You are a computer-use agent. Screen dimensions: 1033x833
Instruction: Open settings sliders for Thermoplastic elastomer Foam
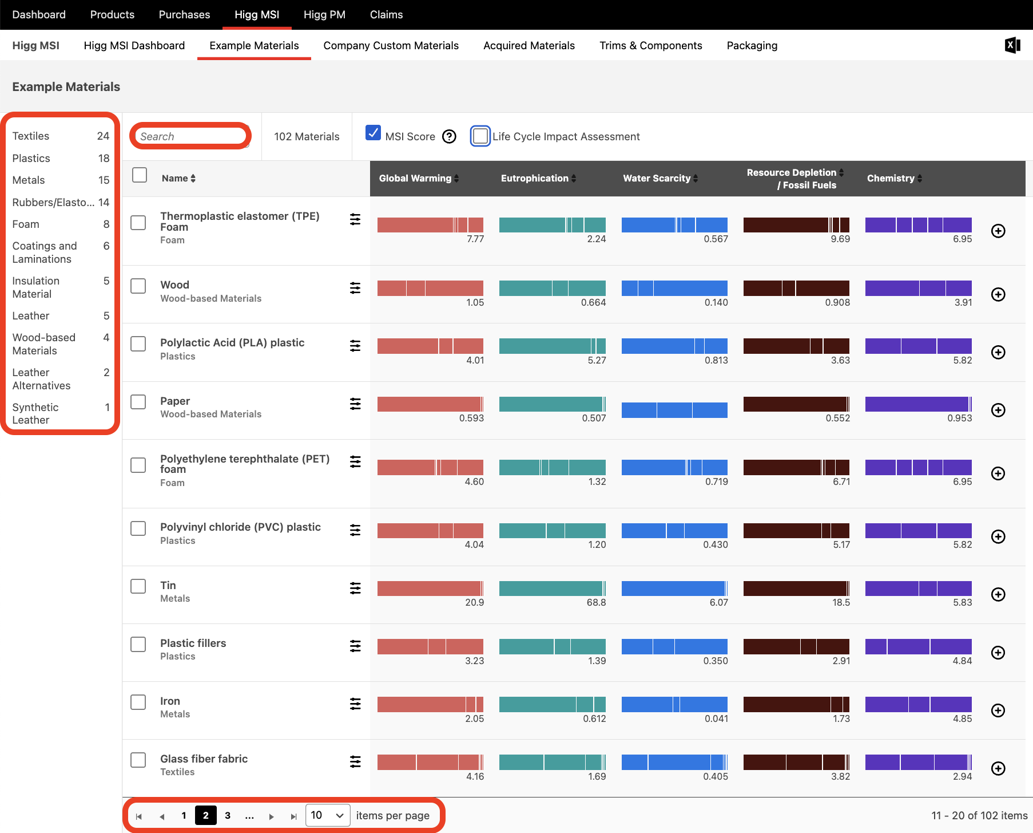tap(355, 219)
